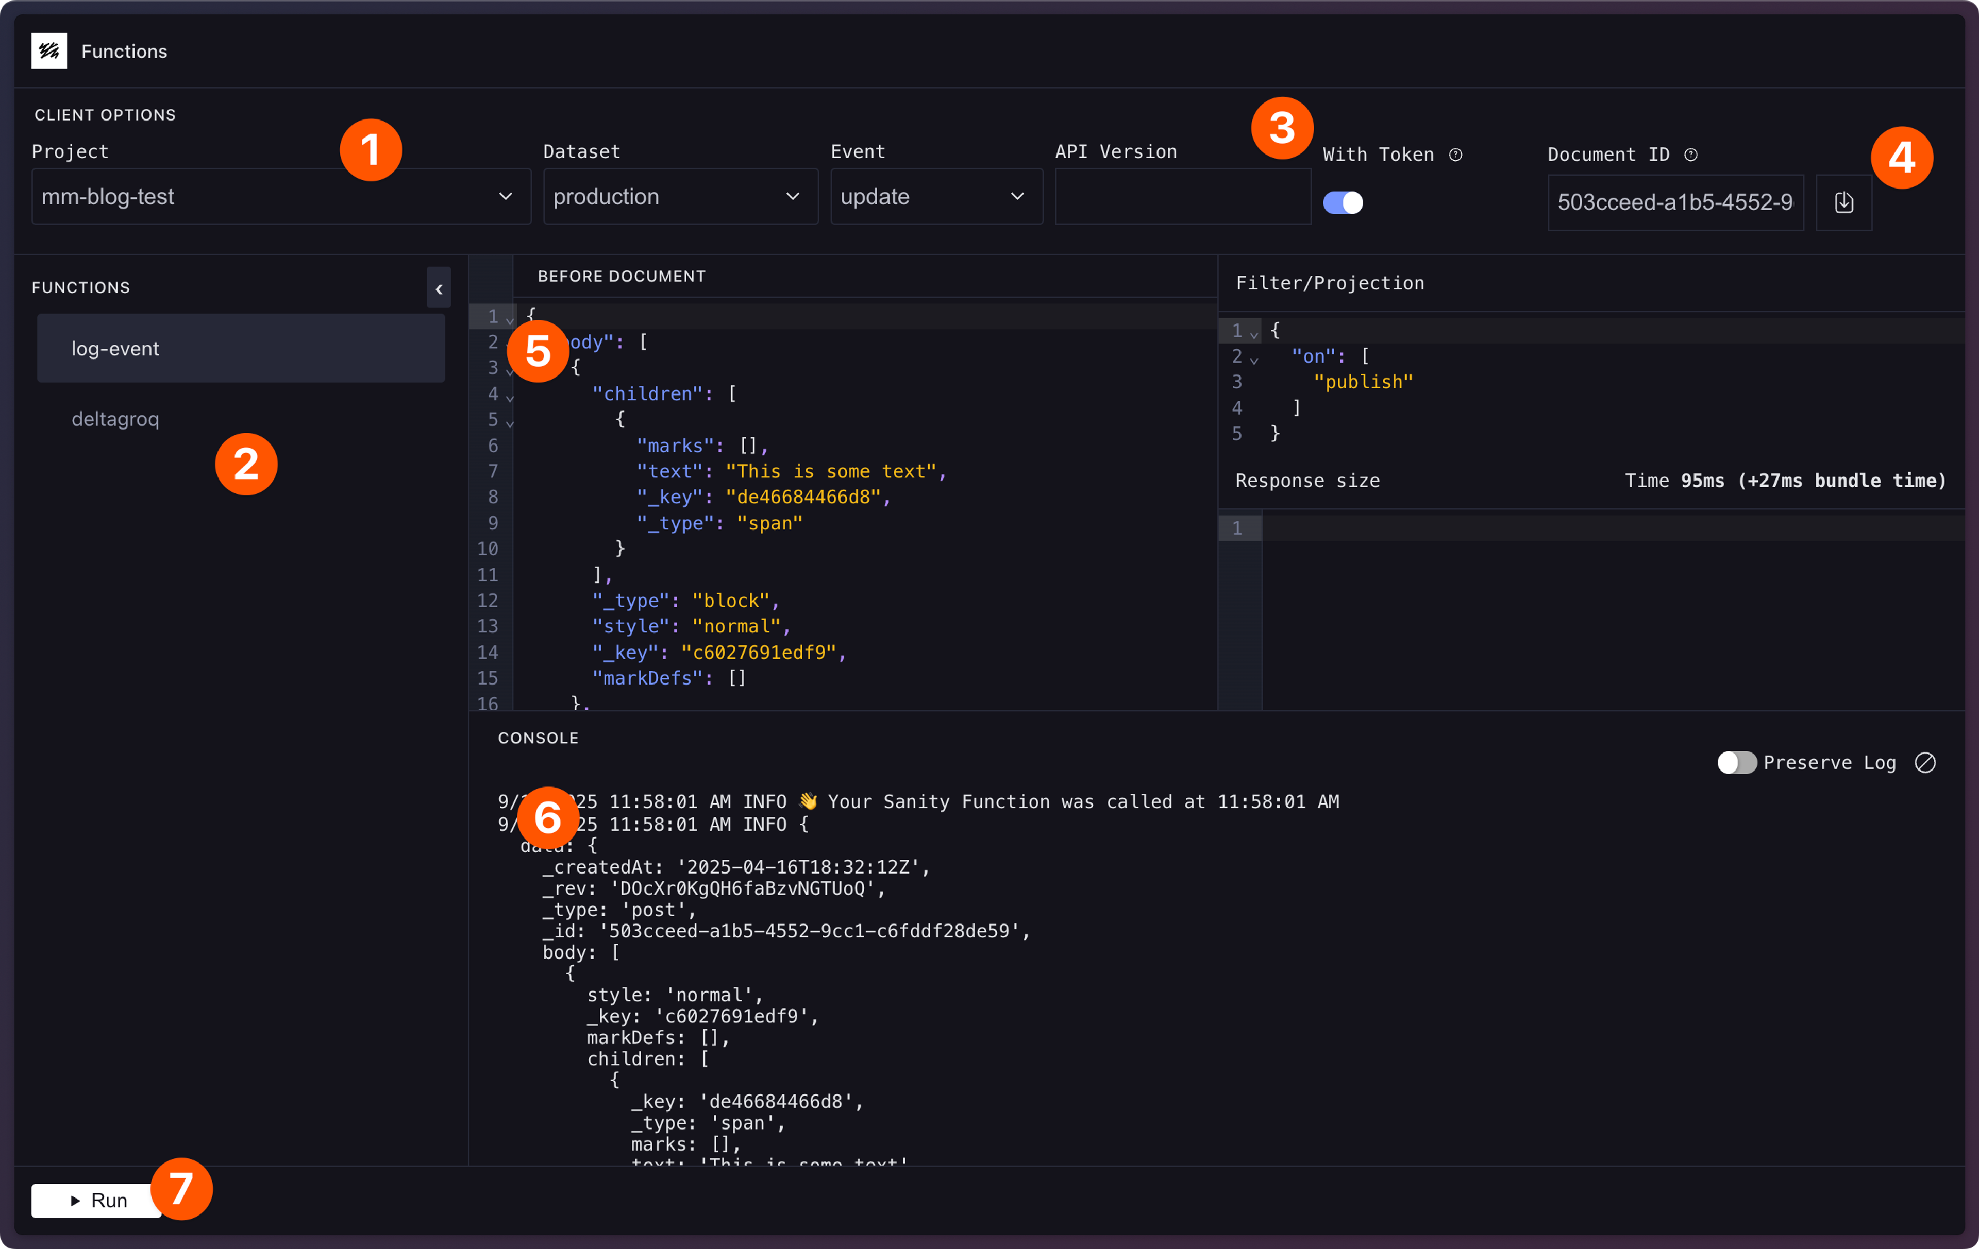The image size is (1979, 1249).
Task: Collapse the Functions sidebar chevron
Action: click(439, 288)
